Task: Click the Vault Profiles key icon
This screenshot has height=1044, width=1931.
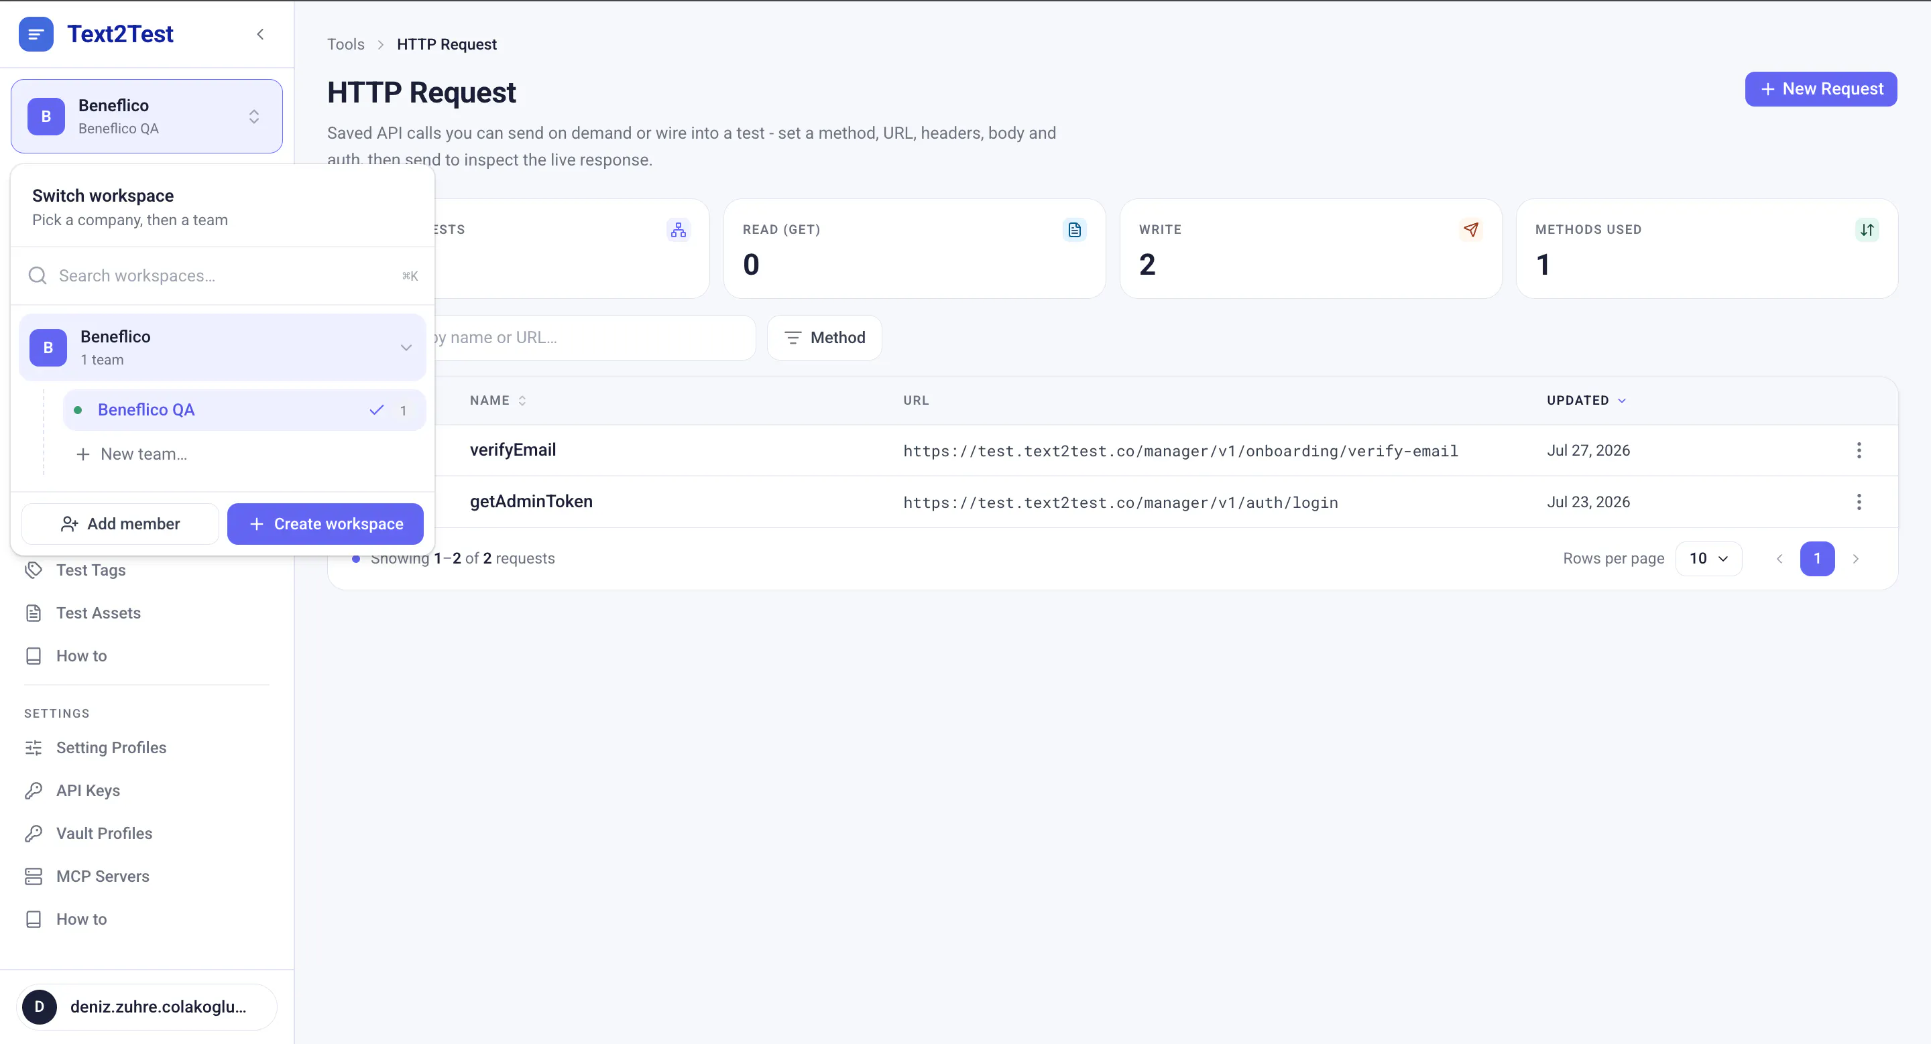Action: click(x=34, y=833)
